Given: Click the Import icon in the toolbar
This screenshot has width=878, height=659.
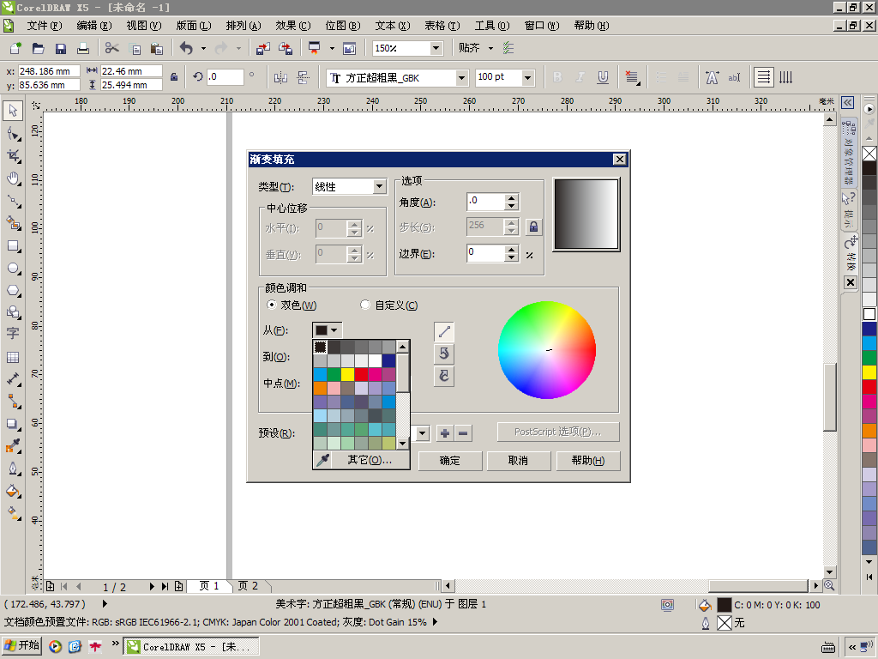Looking at the screenshot, I should coord(262,48).
